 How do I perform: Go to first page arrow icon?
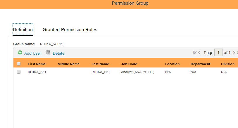tap(195, 53)
